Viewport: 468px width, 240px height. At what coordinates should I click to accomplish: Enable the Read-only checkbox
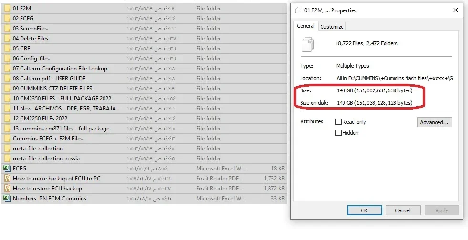pyautogui.click(x=339, y=122)
